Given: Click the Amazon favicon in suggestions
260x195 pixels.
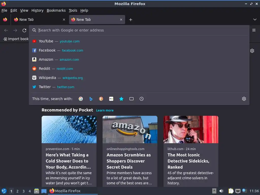Looking at the screenshot, I should click(x=34, y=59).
